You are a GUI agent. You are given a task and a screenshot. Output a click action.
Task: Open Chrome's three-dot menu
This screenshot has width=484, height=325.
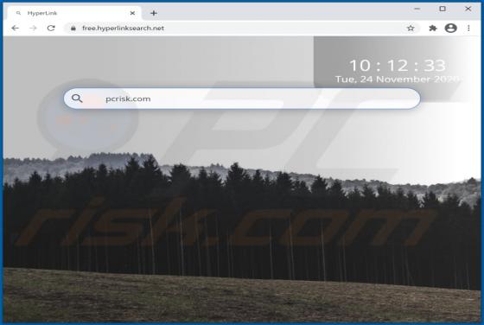(468, 28)
